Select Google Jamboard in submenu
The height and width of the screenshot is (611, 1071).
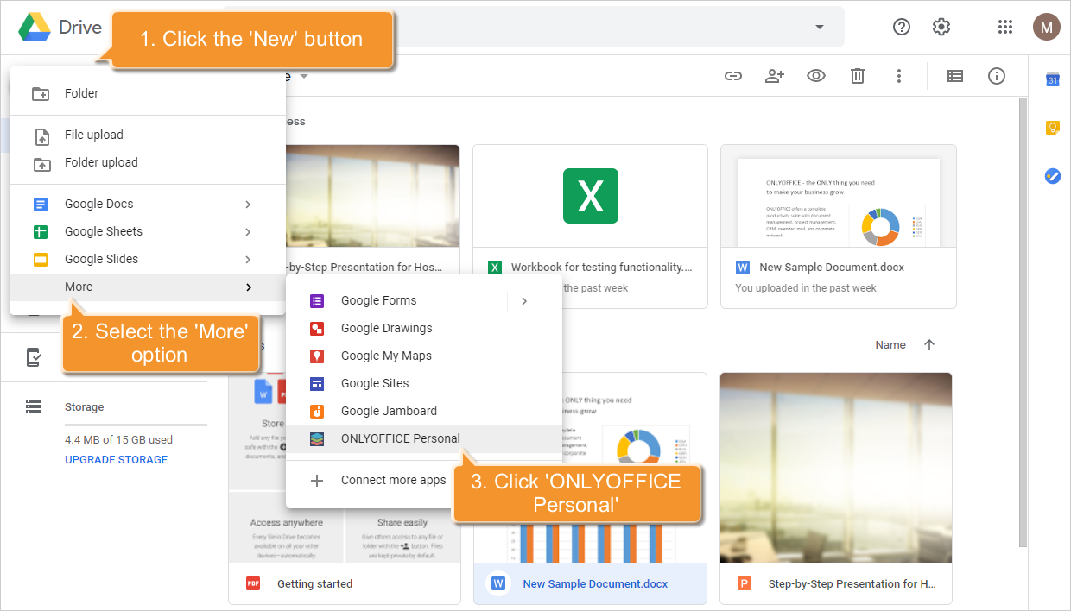[424, 411]
